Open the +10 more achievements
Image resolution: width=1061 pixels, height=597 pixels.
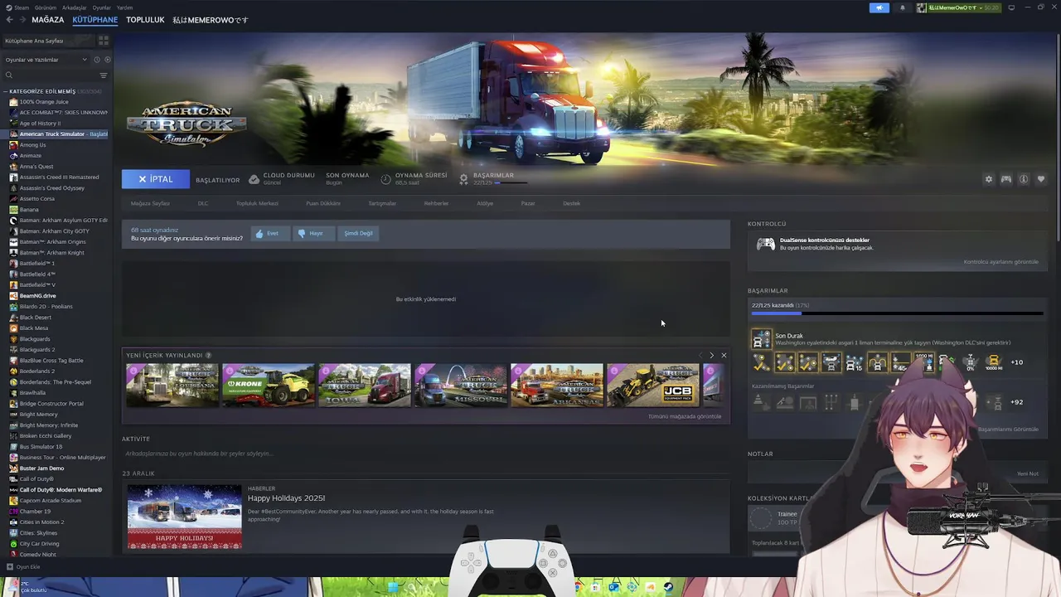click(1016, 362)
